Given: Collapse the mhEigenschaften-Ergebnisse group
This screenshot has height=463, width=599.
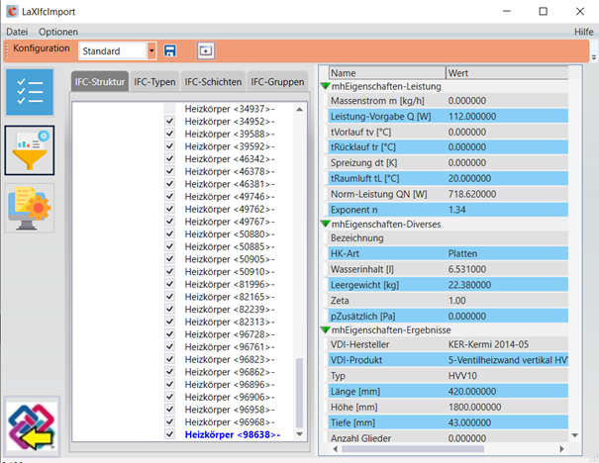Looking at the screenshot, I should click(x=326, y=329).
